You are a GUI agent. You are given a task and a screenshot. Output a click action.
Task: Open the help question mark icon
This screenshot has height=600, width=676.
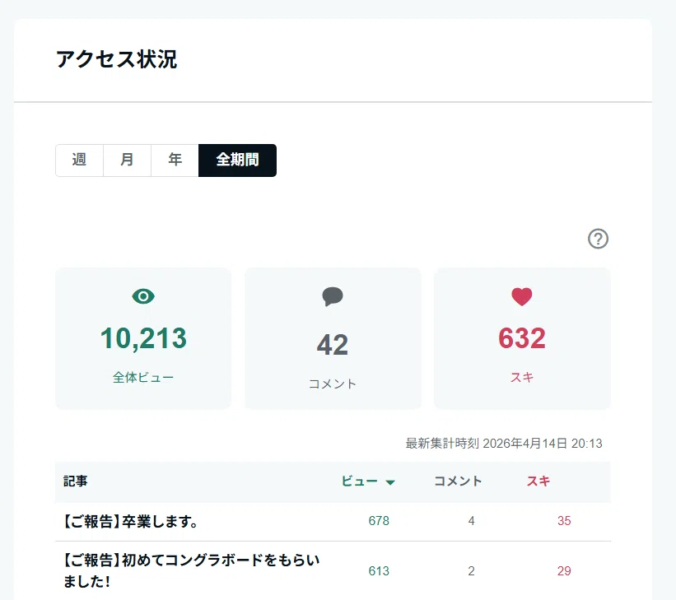598,239
